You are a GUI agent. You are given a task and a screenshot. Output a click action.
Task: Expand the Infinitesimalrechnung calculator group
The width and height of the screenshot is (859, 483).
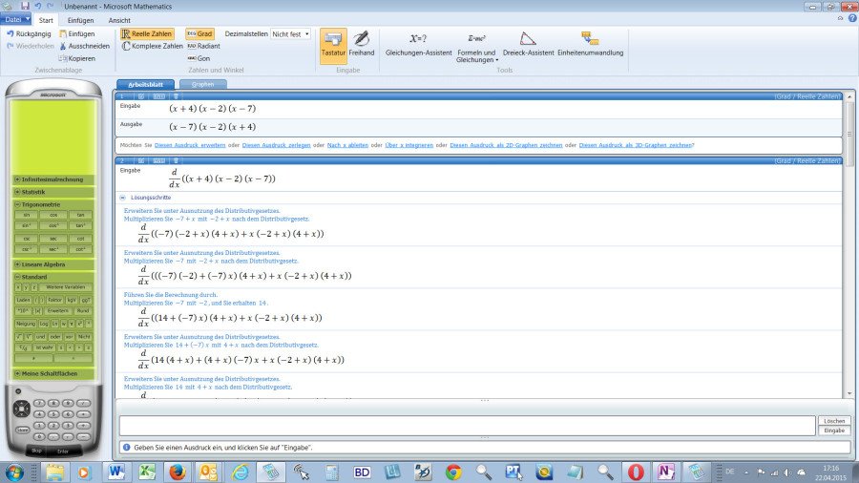tap(53, 178)
